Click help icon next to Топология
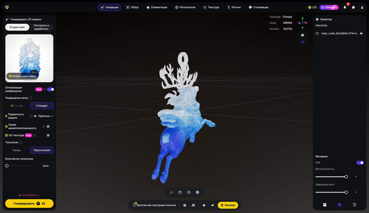The width and height of the screenshot is (369, 213). [21, 143]
